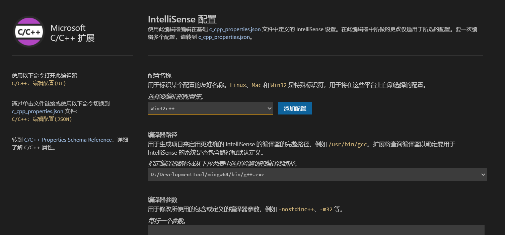
Task: Click the 编译器参数 section label
Action: [163, 200]
